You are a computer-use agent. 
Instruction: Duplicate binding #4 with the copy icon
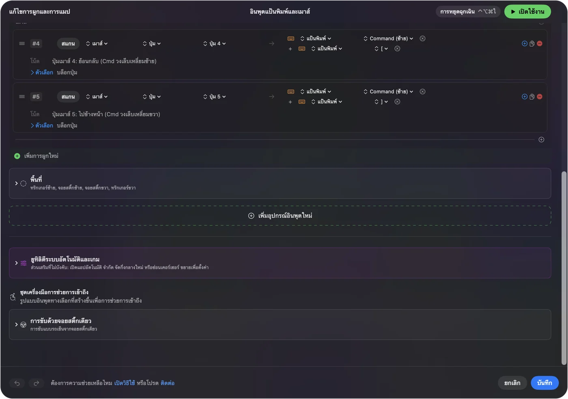tap(532, 44)
